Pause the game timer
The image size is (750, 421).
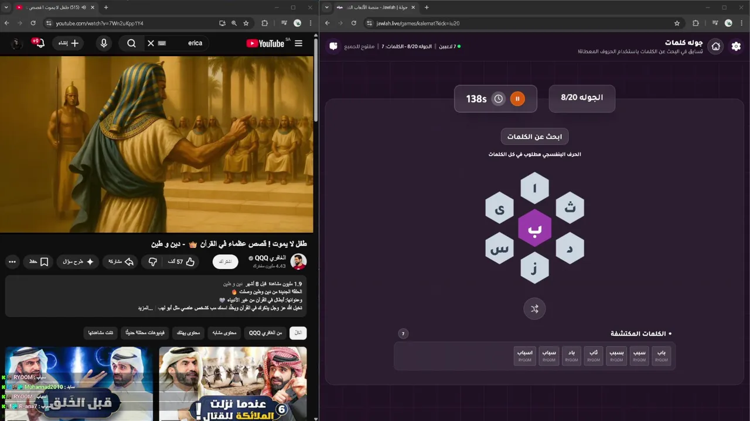pyautogui.click(x=517, y=99)
